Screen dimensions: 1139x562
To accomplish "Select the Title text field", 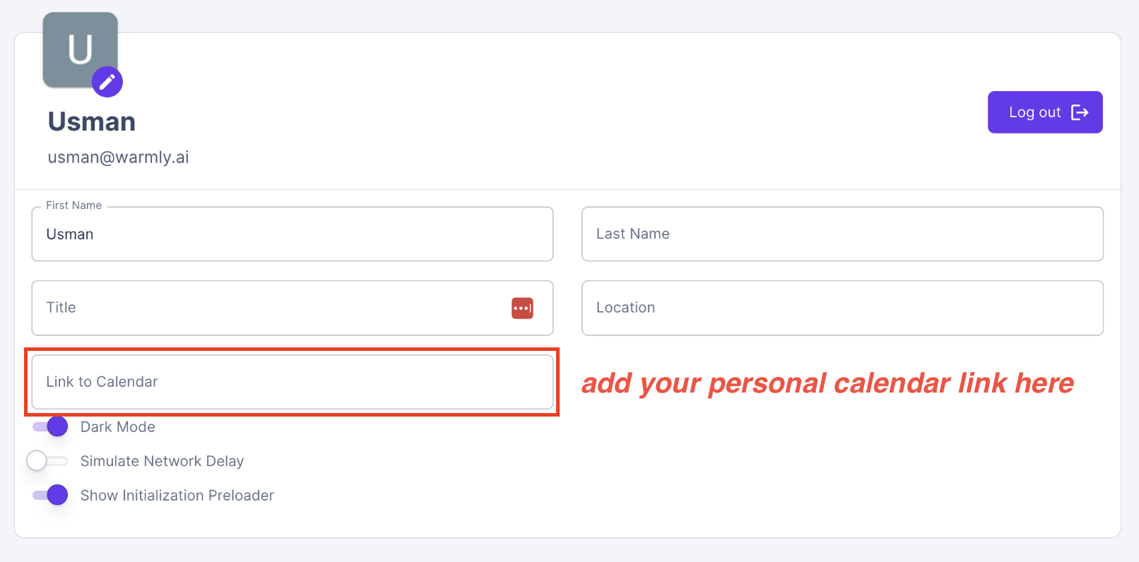I will coord(268,308).
